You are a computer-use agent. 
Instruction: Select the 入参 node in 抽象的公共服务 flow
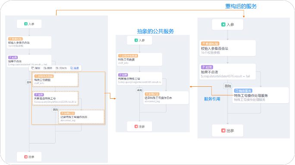click(140, 40)
